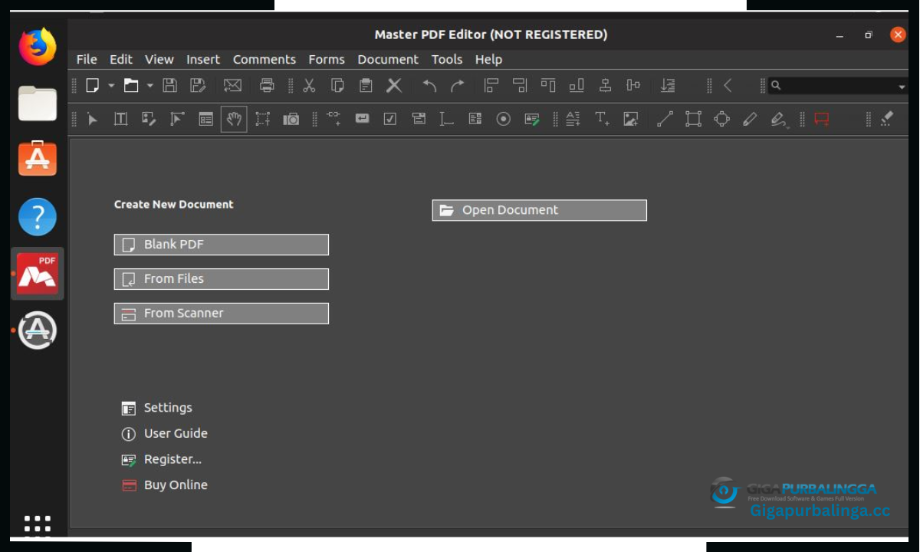Click the Edit box form field icon
This screenshot has height=552, width=920.
click(362, 119)
